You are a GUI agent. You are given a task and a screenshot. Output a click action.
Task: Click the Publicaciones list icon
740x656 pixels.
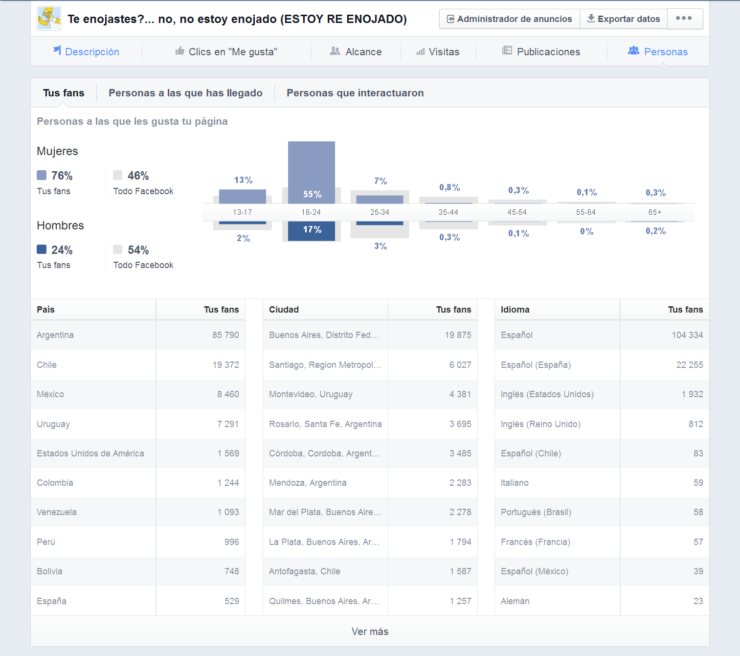click(507, 50)
